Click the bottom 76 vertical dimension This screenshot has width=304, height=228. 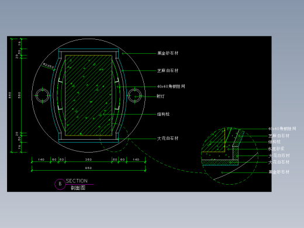pyautogui.click(x=19, y=147)
